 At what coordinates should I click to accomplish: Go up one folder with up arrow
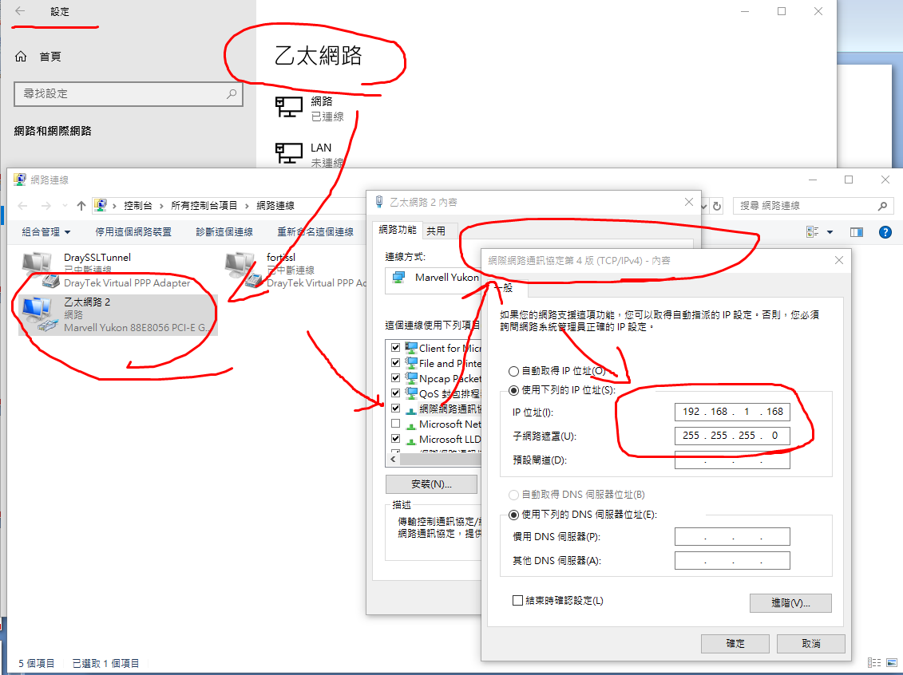coord(81,206)
